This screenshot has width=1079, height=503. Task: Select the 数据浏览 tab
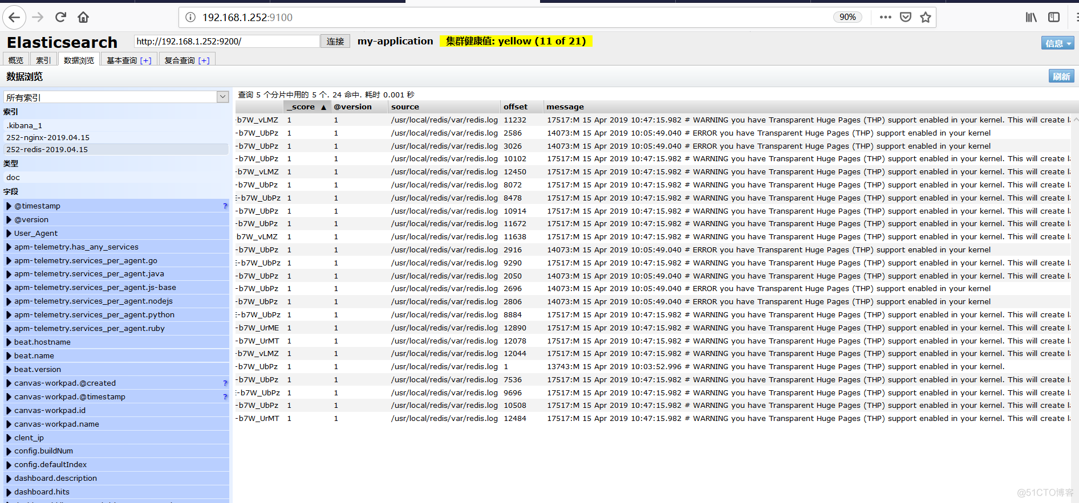tap(79, 60)
